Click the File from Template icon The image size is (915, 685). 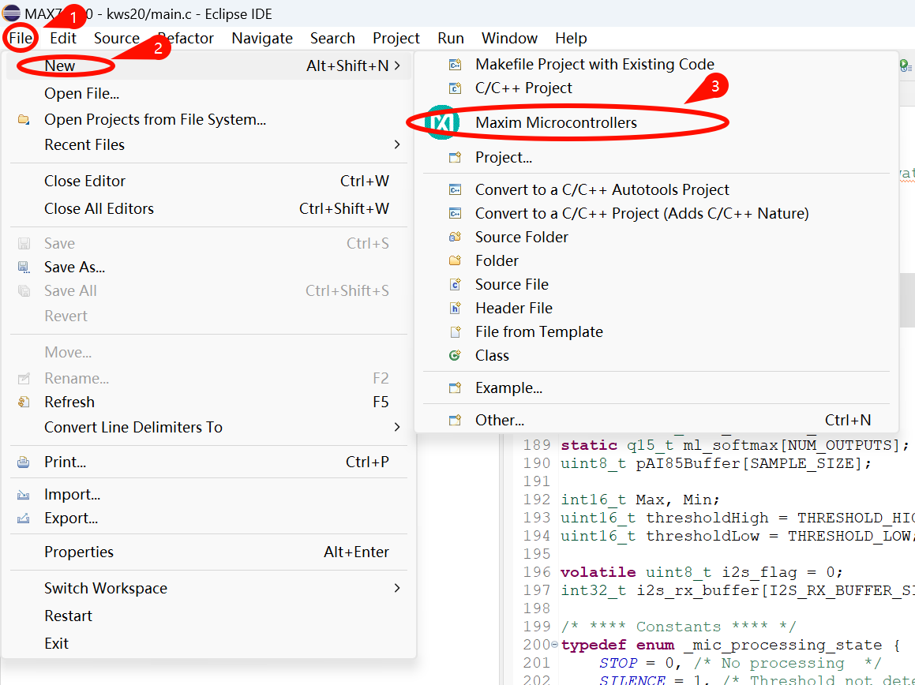pos(455,332)
